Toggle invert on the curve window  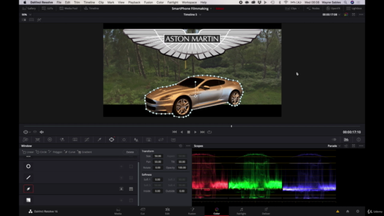coord(121,189)
